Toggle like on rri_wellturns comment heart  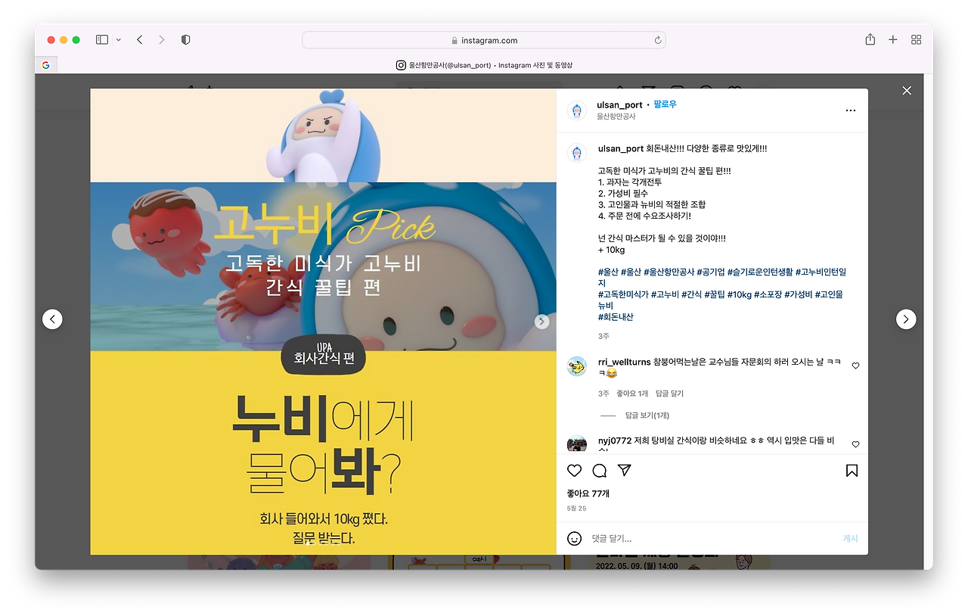tap(855, 366)
